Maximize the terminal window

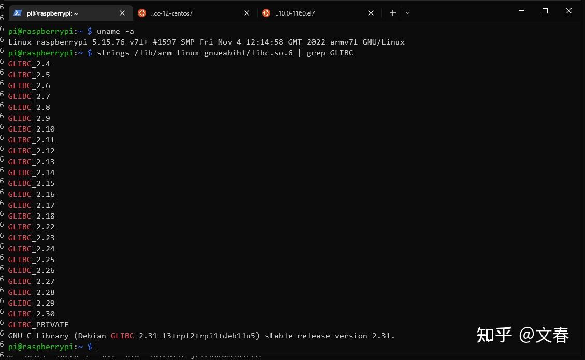point(545,11)
